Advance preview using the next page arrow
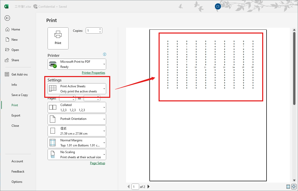The height and width of the screenshot is (191, 298). (149, 187)
